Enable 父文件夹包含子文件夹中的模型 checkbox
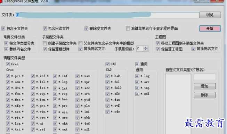The width and height of the screenshot is (227, 134). click(x=81, y=43)
